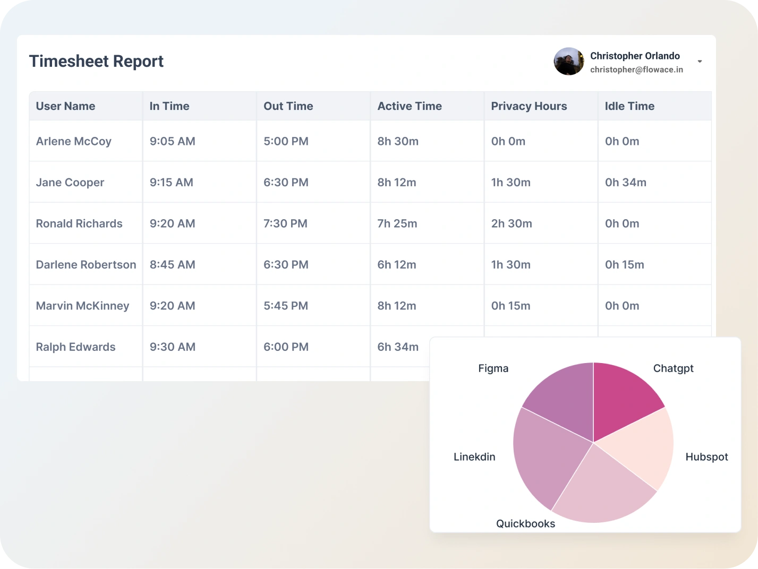758x569 pixels.
Task: Select Jane Cooper in the user list
Action: coord(70,183)
